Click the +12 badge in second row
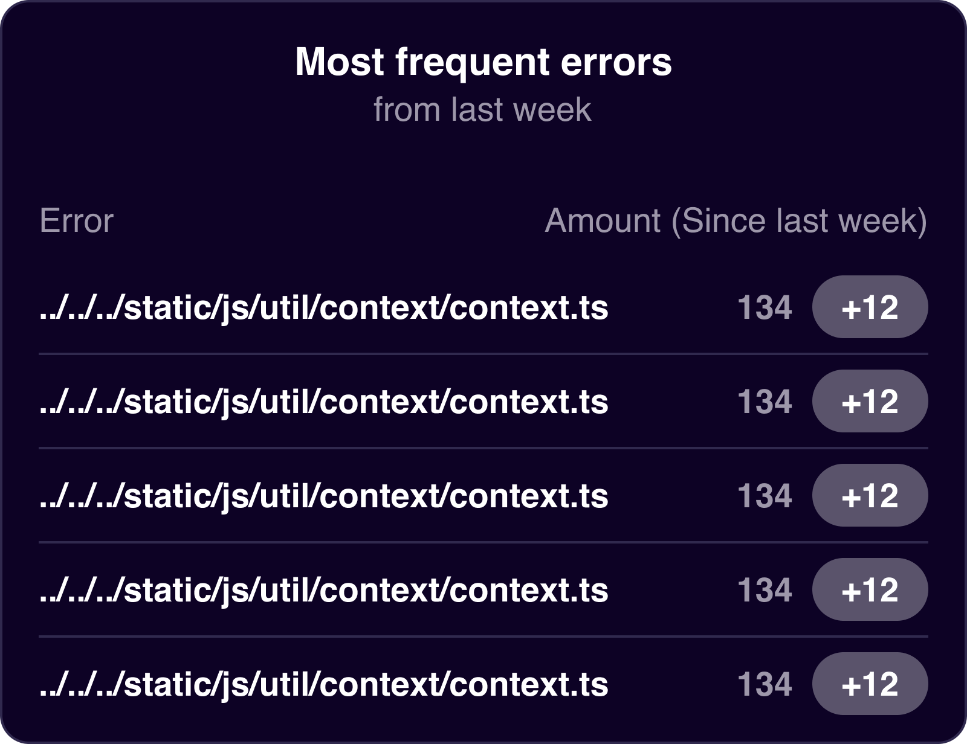The height and width of the screenshot is (744, 967). pyautogui.click(x=870, y=402)
